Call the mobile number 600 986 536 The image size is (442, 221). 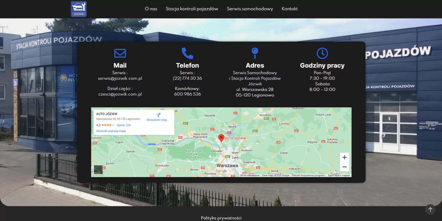click(187, 94)
